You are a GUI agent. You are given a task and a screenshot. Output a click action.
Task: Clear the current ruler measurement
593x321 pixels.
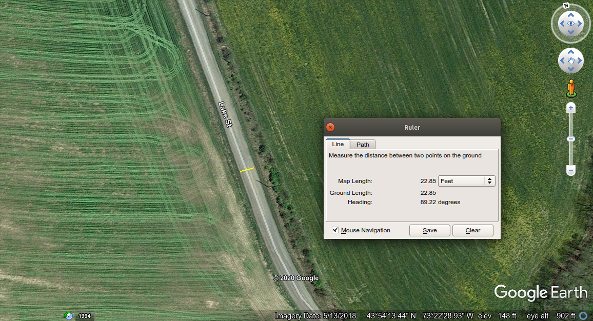click(472, 230)
